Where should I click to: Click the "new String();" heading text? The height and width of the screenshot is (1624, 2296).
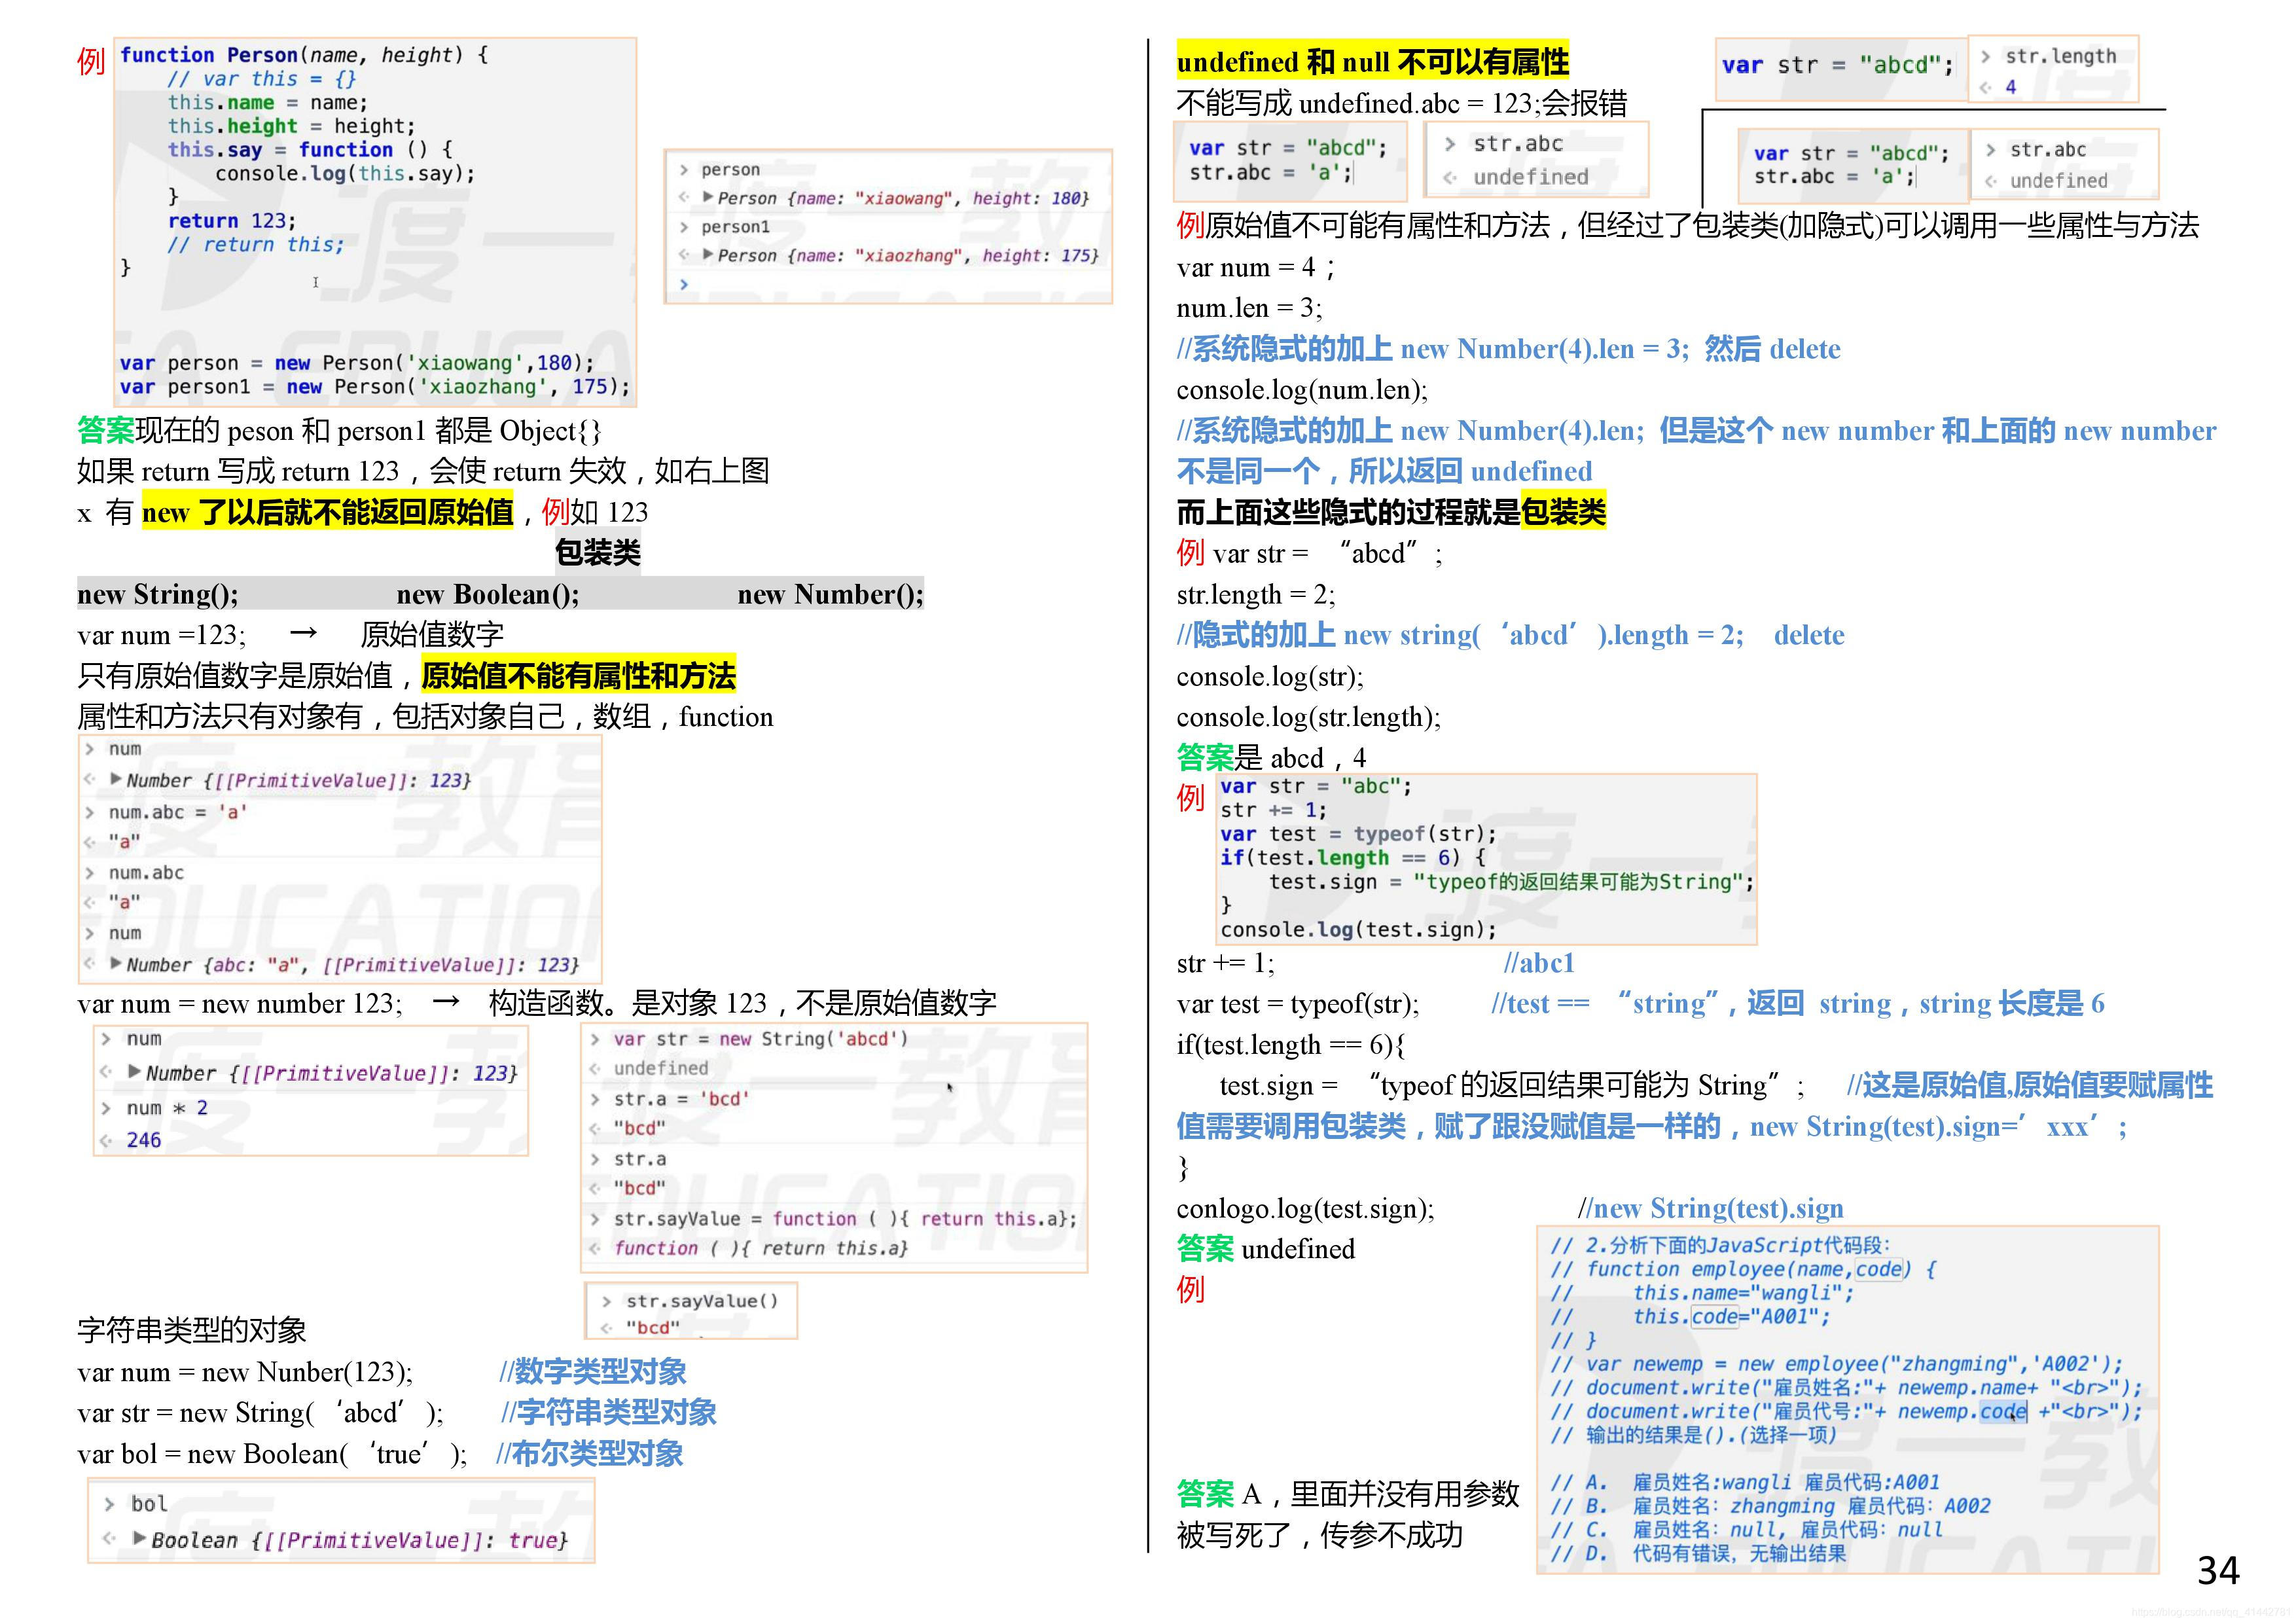pyautogui.click(x=158, y=595)
